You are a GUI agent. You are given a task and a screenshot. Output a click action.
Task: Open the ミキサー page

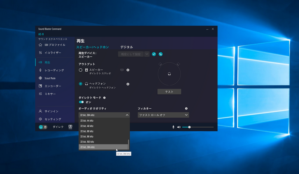point(47,94)
